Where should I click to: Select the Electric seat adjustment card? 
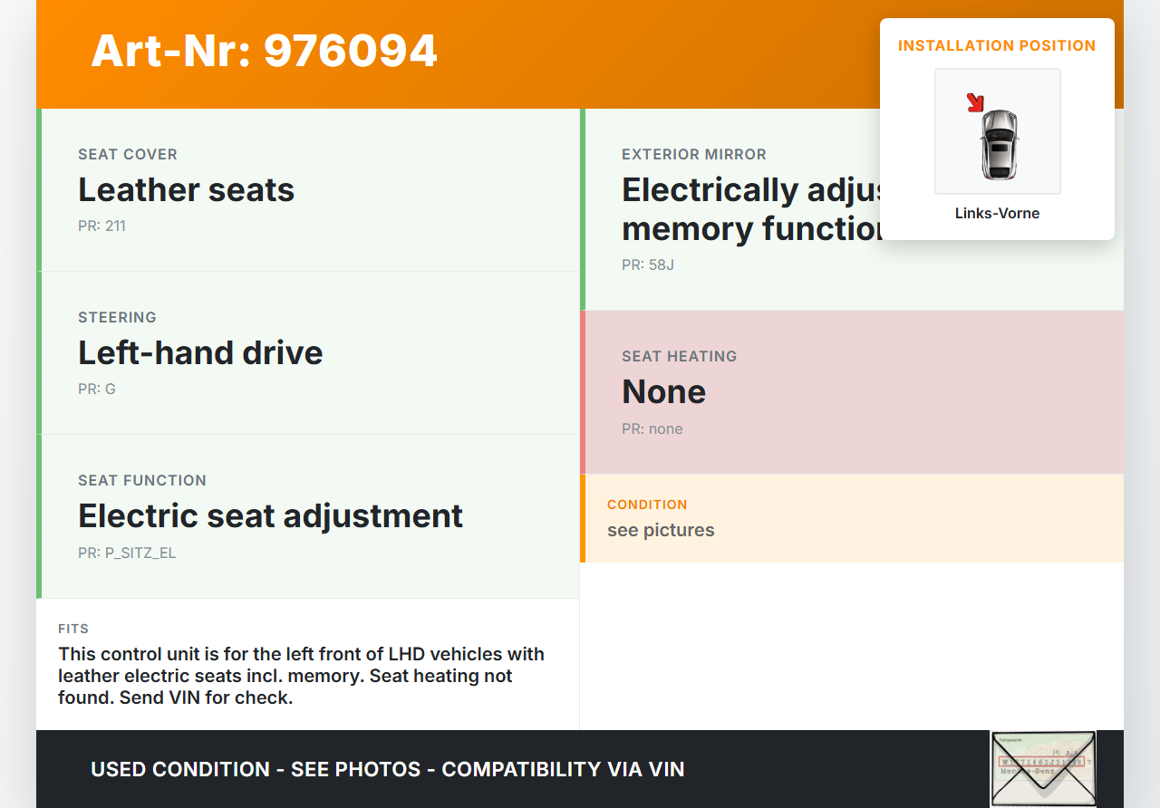(x=308, y=516)
